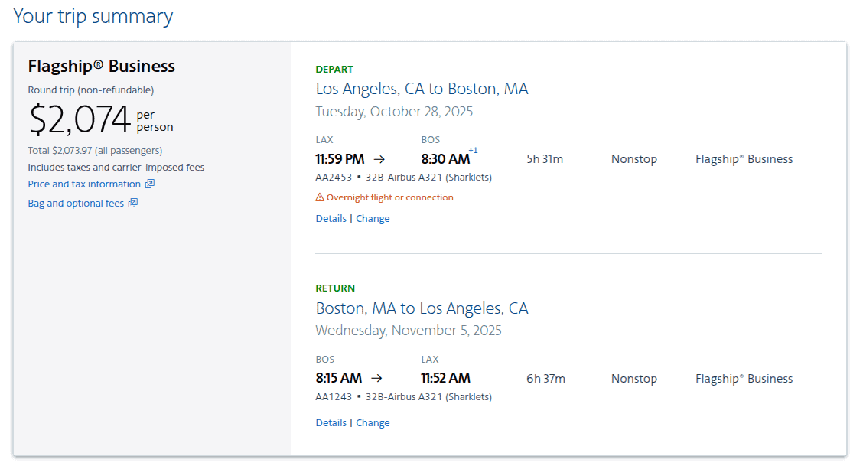Open Price and tax information
The image size is (863, 466).
(x=84, y=184)
